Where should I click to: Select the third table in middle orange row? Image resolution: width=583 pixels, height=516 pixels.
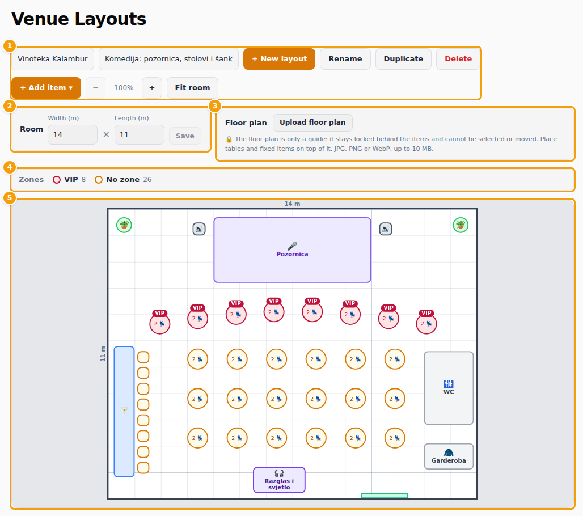click(x=277, y=399)
